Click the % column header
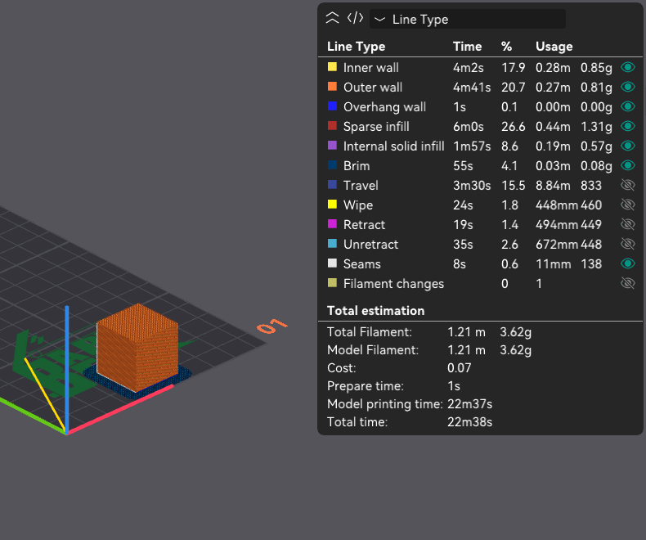The image size is (646, 540). tap(506, 46)
